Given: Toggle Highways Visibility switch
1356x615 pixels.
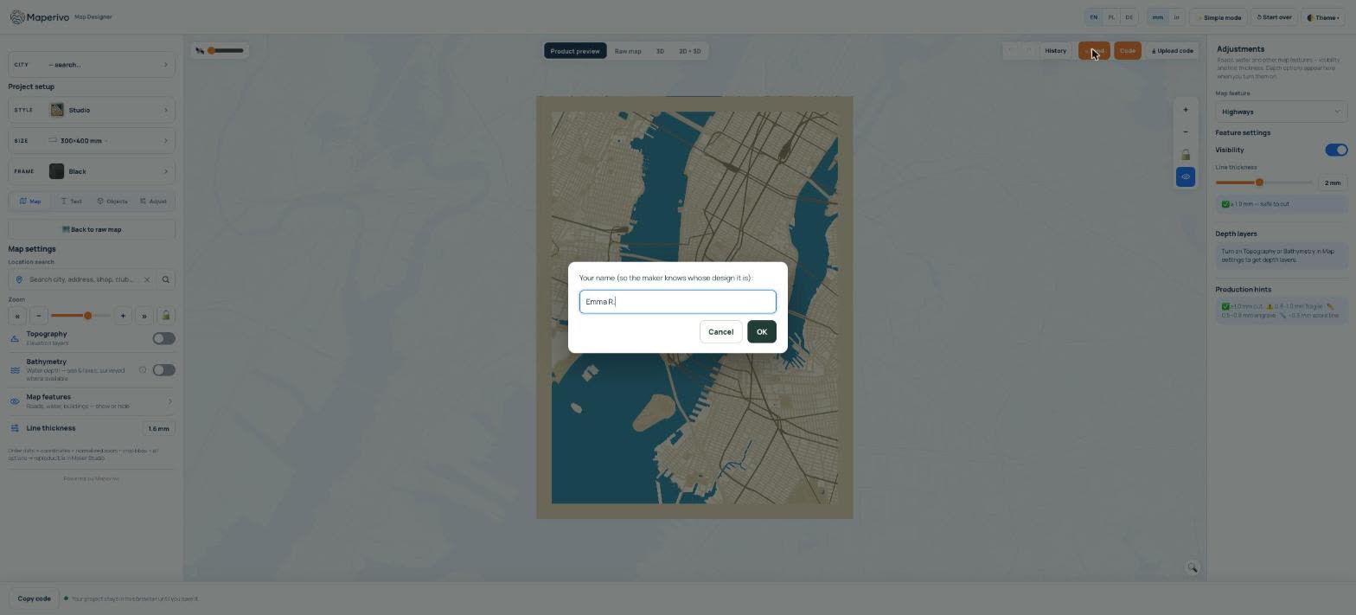Looking at the screenshot, I should tap(1336, 150).
